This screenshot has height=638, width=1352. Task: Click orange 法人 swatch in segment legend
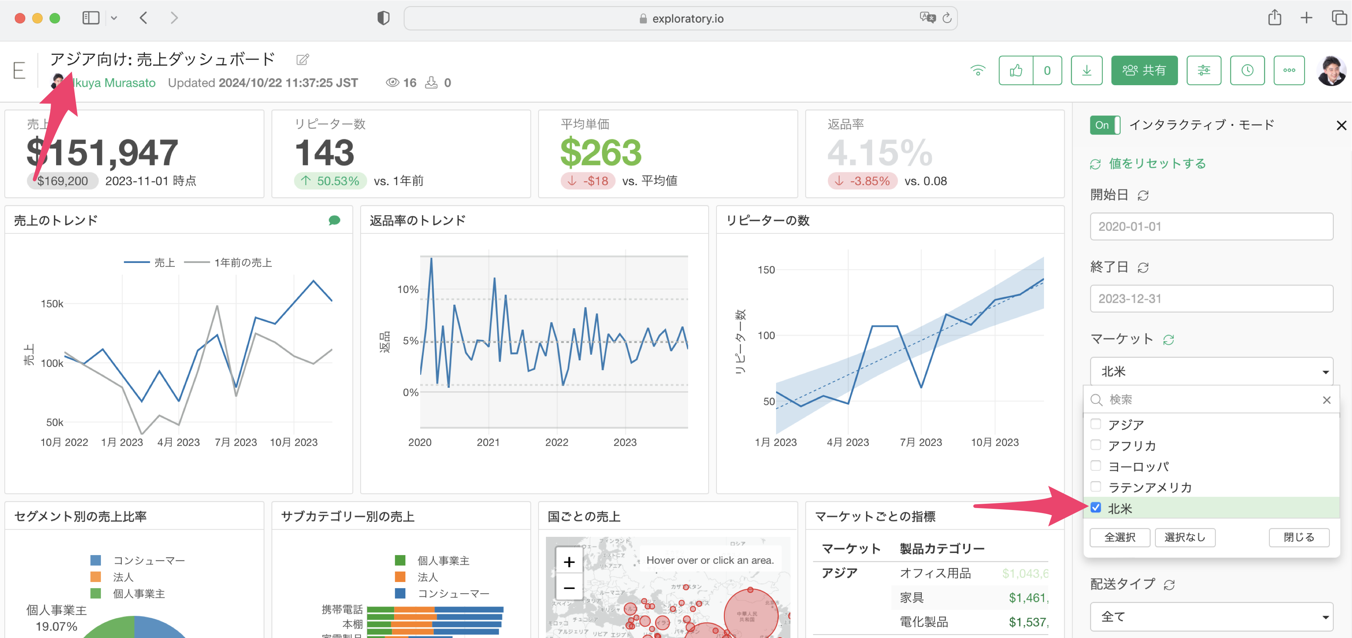click(95, 577)
